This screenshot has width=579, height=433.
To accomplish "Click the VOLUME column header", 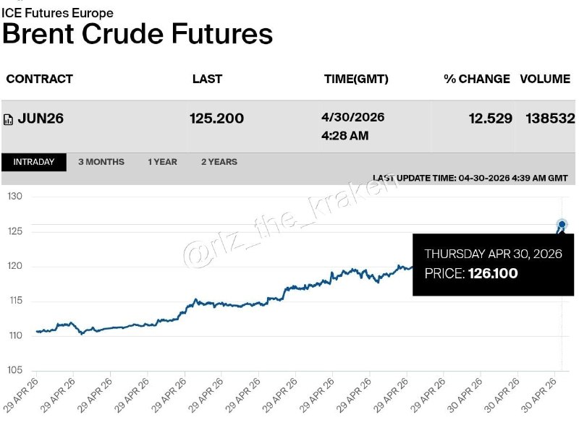I will click(545, 80).
